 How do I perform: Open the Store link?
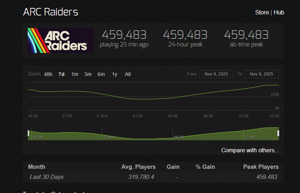click(x=262, y=13)
